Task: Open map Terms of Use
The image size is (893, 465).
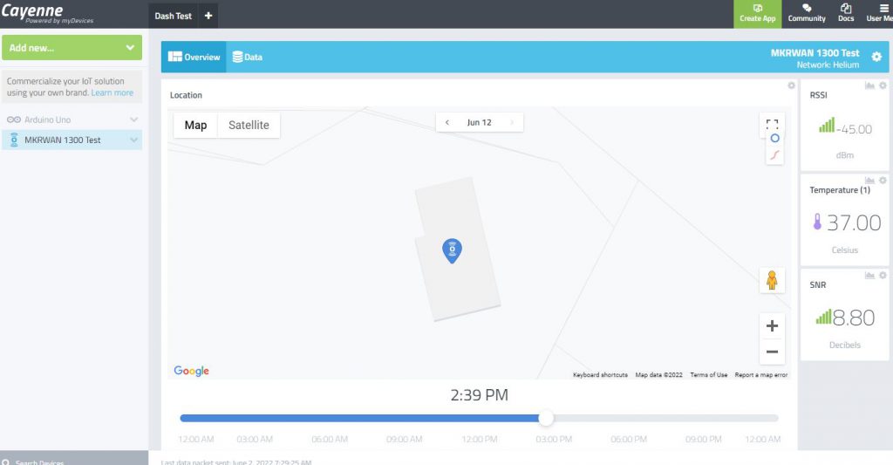Action: (708, 375)
